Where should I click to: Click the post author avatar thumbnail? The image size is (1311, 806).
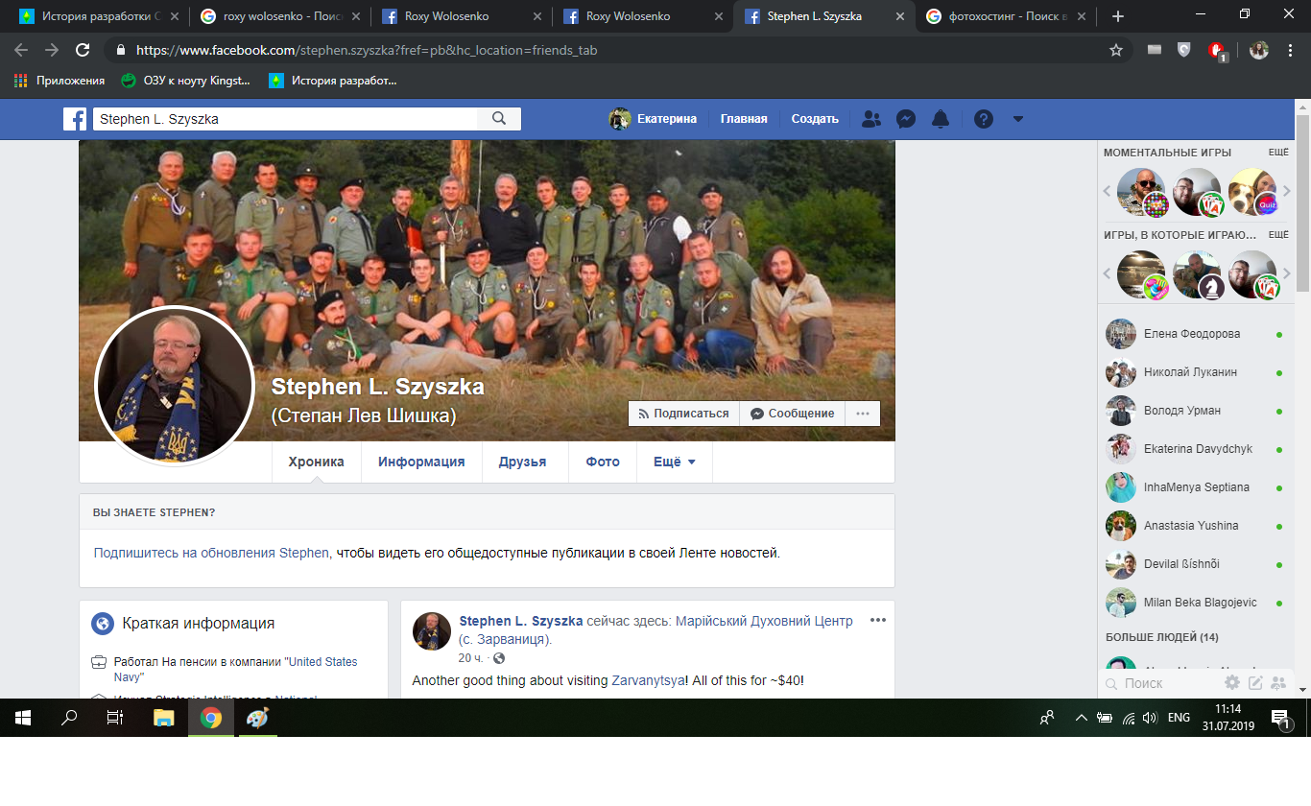pos(432,631)
